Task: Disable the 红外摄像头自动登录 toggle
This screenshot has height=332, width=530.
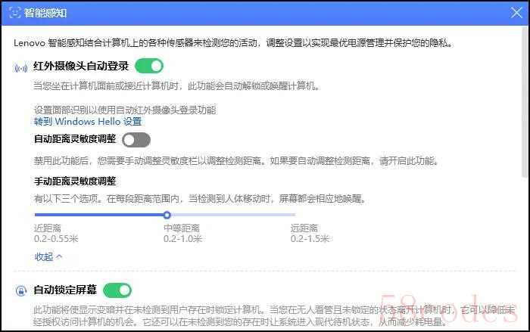Action: coord(149,67)
